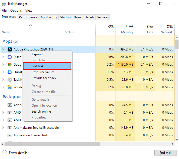Collapse view with Fewer details
179x159 pixels.
[x=15, y=153]
